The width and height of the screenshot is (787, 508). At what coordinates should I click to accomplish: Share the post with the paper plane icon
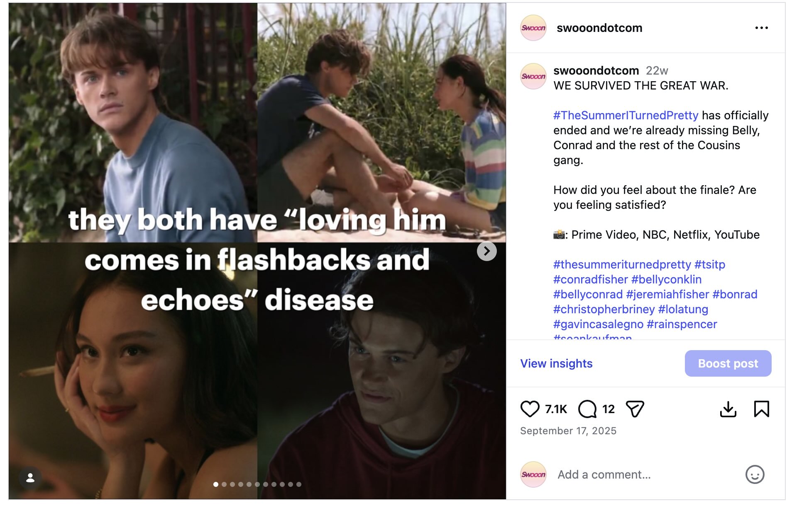coord(635,409)
